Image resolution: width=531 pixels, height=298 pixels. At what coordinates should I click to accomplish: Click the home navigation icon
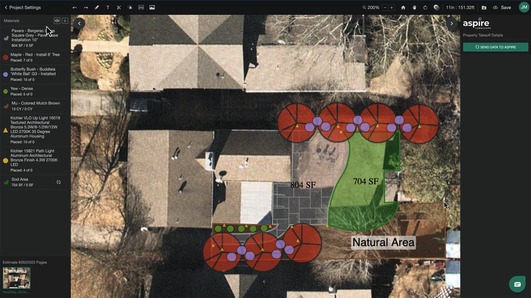[x=403, y=7]
